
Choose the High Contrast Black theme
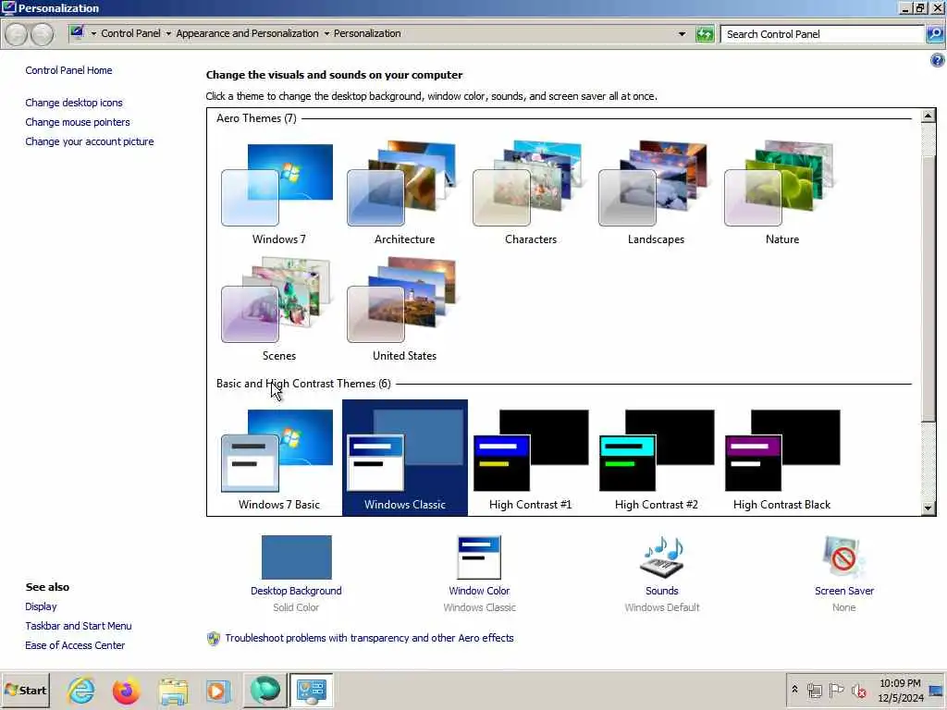tap(781, 458)
